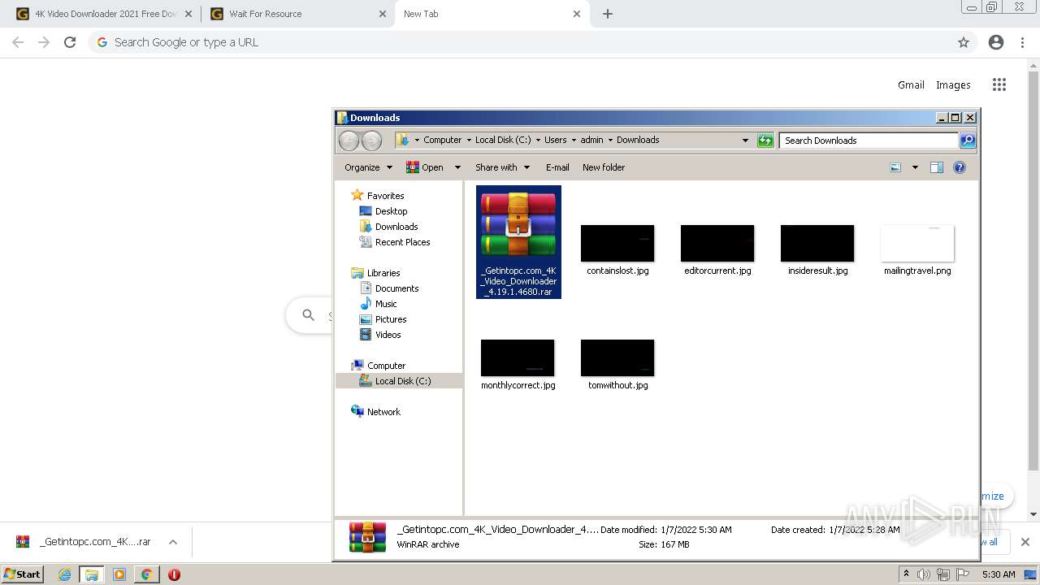Open the Windows Start menu
The width and height of the screenshot is (1040, 585).
click(x=23, y=574)
